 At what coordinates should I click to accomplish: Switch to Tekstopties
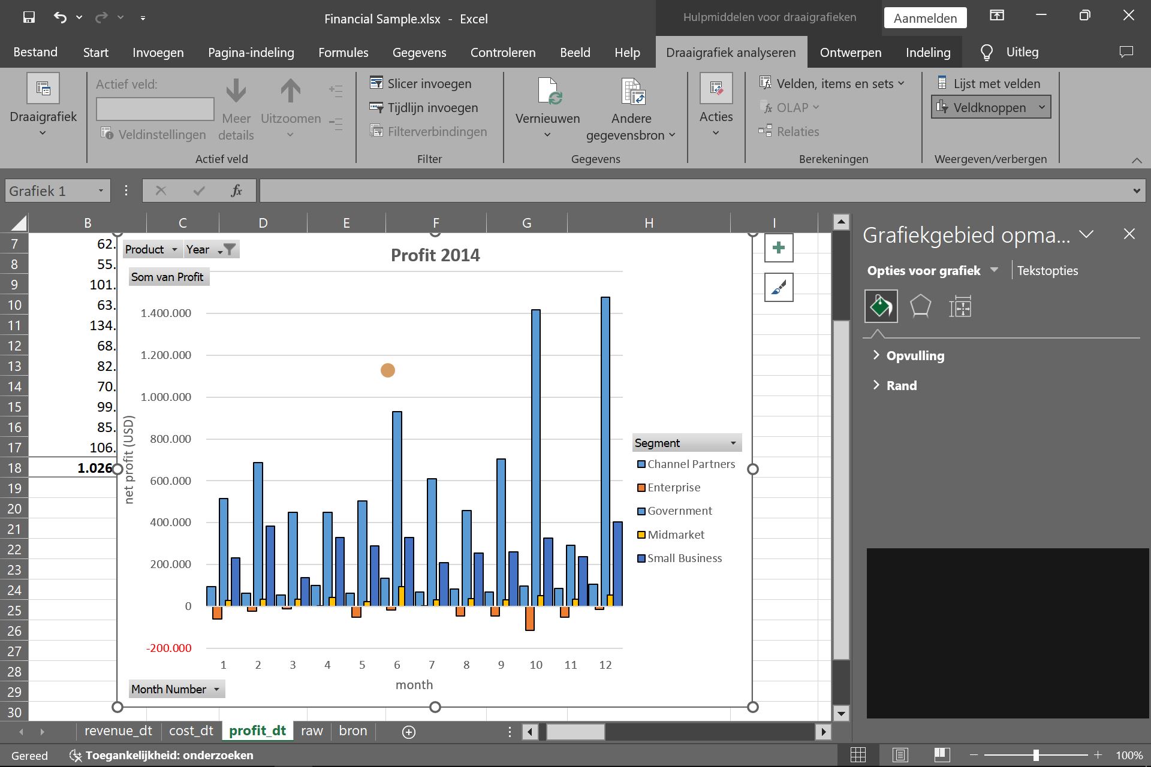pos(1047,271)
